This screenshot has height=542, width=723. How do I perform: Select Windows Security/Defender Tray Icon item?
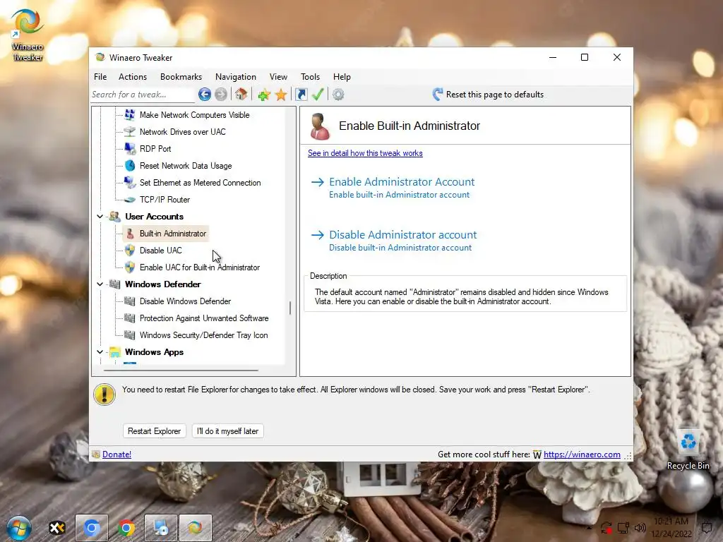click(x=204, y=335)
